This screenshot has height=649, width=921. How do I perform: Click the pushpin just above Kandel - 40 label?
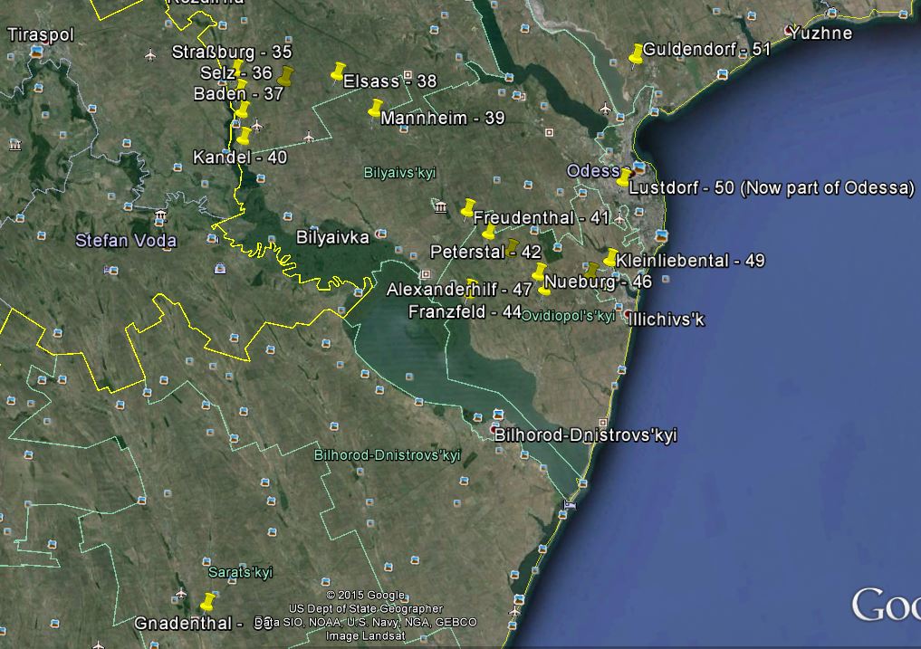[x=244, y=137]
